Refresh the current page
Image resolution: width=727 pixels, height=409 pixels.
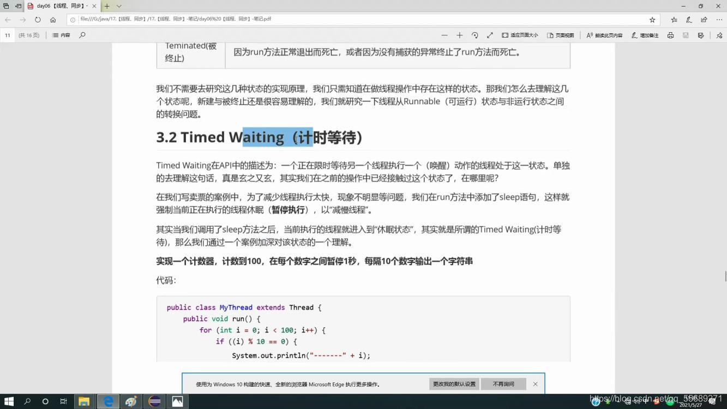(x=38, y=20)
